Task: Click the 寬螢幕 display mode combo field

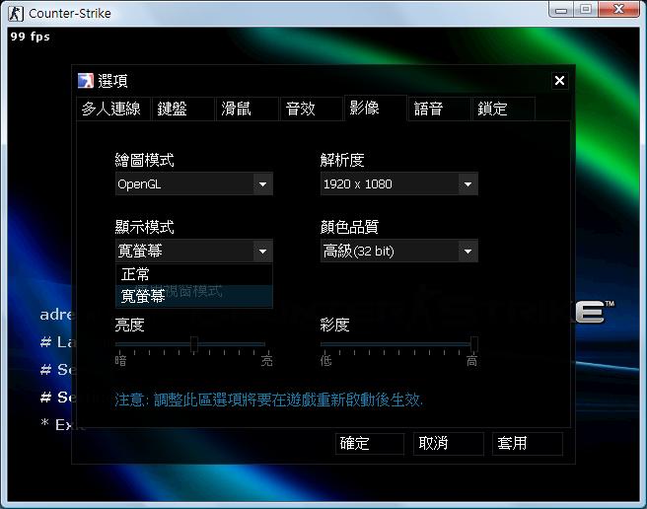Action: coord(194,251)
